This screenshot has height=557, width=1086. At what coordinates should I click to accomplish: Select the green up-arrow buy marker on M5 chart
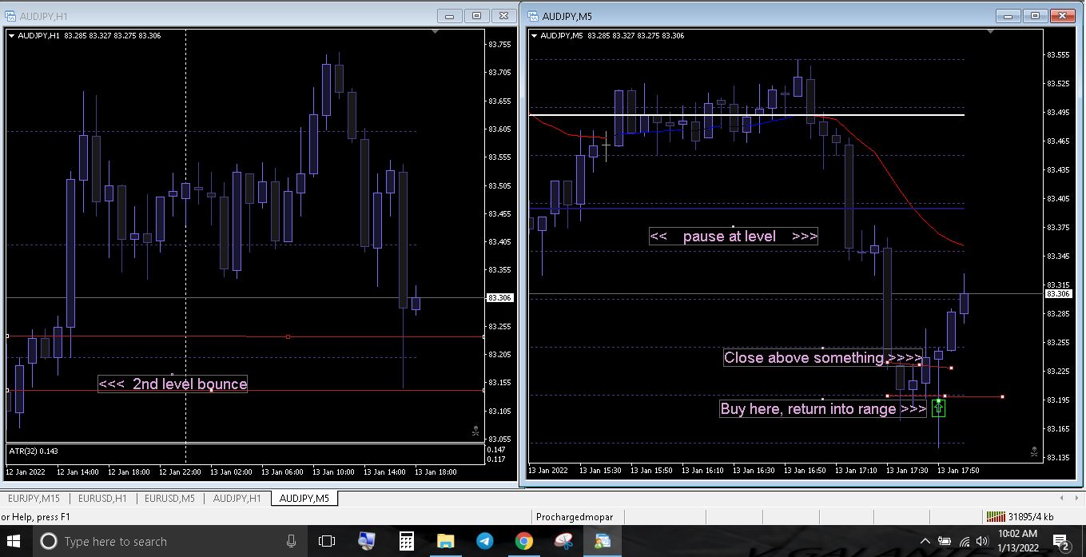click(x=938, y=408)
